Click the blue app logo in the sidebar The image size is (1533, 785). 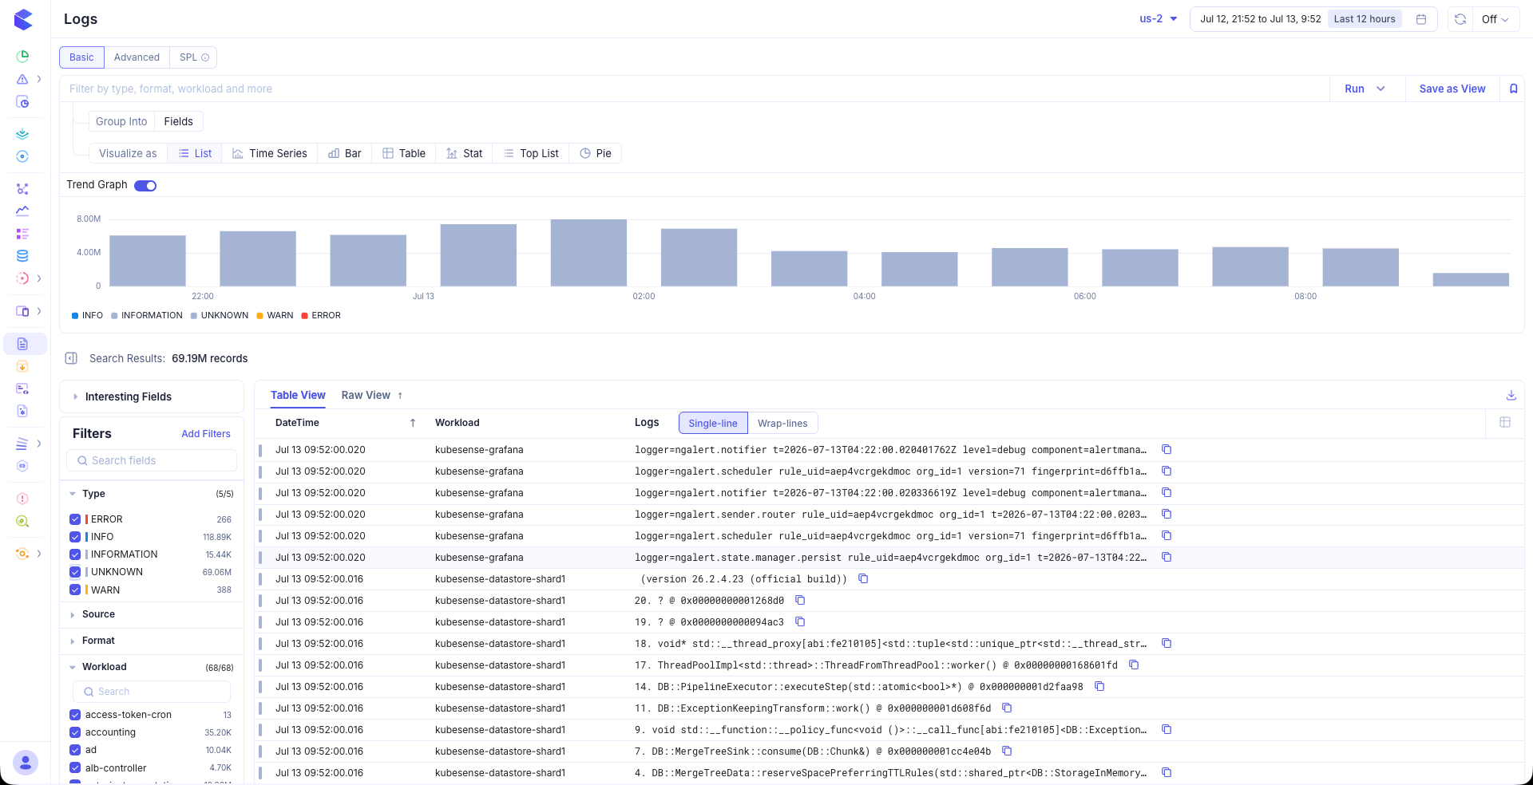coord(23,20)
